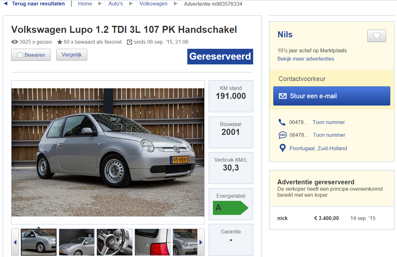The image size is (397, 257).
Task: Click the green Energielabel A badge
Action: click(230, 208)
